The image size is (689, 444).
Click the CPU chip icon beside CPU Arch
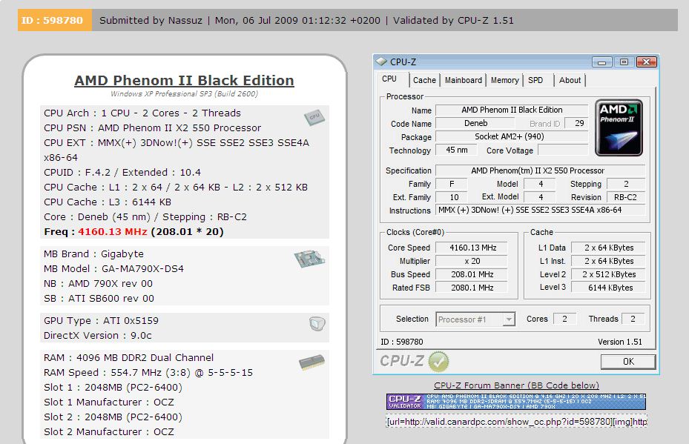pos(314,117)
